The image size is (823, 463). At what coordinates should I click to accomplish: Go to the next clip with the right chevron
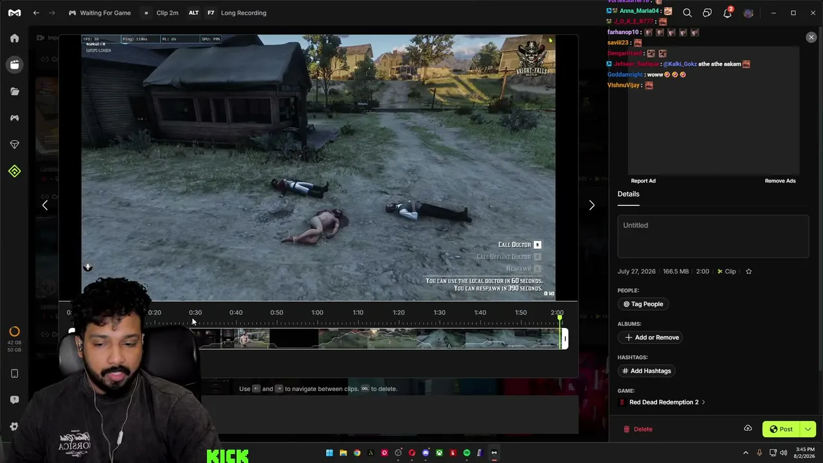tap(592, 205)
